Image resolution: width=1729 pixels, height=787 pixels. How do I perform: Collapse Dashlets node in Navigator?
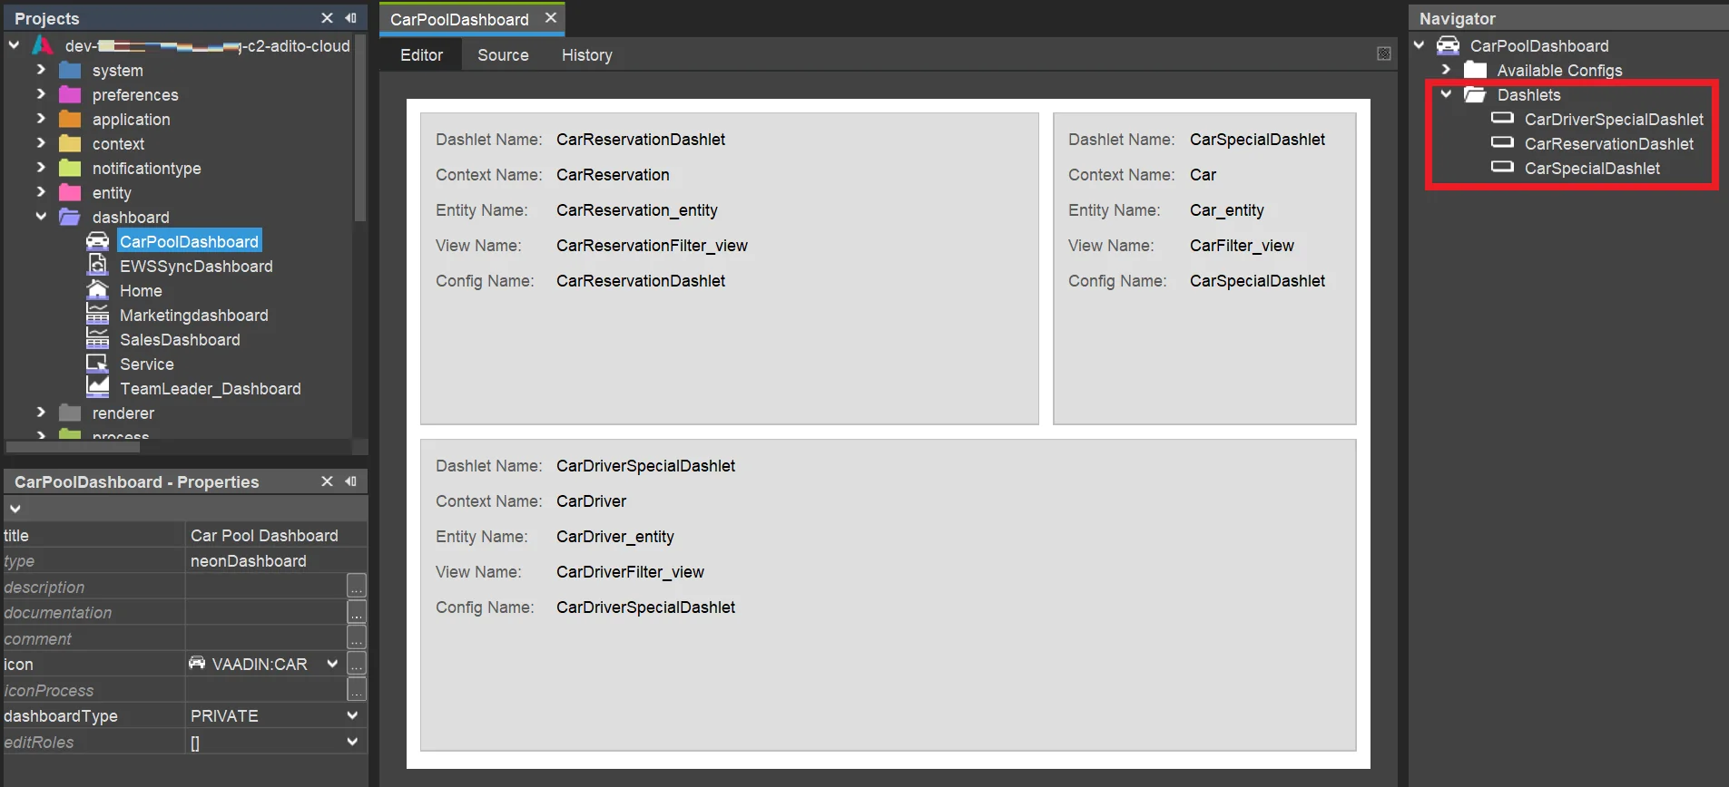click(x=1447, y=93)
